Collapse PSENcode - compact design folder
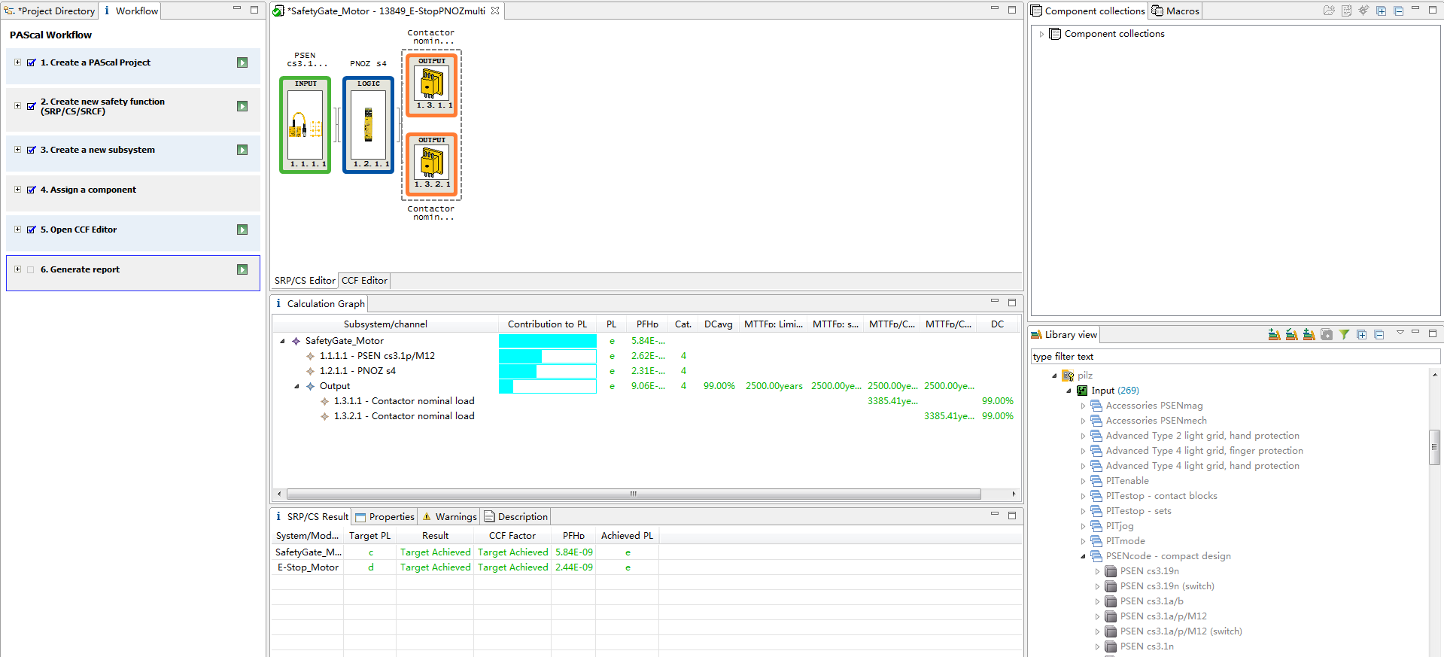Image resolution: width=1444 pixels, height=657 pixels. click(1083, 556)
